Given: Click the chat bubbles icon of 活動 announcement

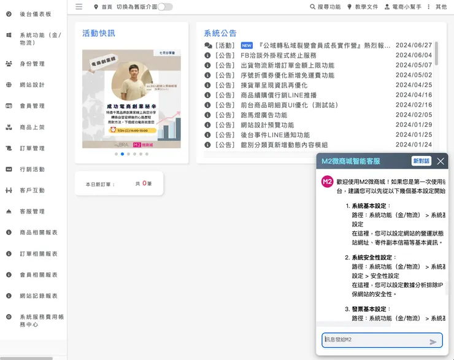Looking at the screenshot, I should (x=208, y=45).
